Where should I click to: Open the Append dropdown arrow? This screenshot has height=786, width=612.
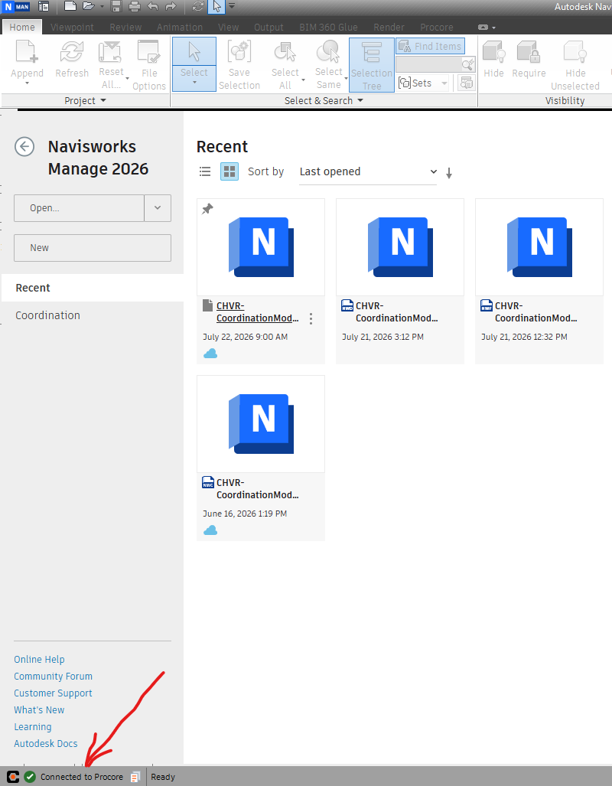(x=27, y=83)
